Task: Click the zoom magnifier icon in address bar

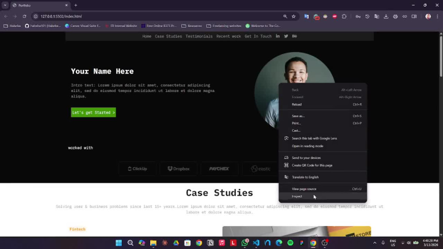Action: [285, 16]
